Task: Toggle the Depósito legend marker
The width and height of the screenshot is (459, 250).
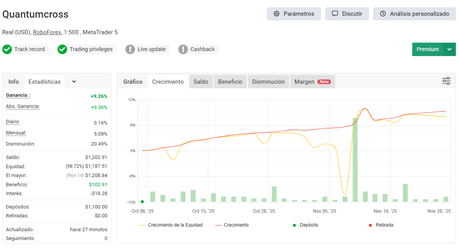Action: tap(294, 225)
